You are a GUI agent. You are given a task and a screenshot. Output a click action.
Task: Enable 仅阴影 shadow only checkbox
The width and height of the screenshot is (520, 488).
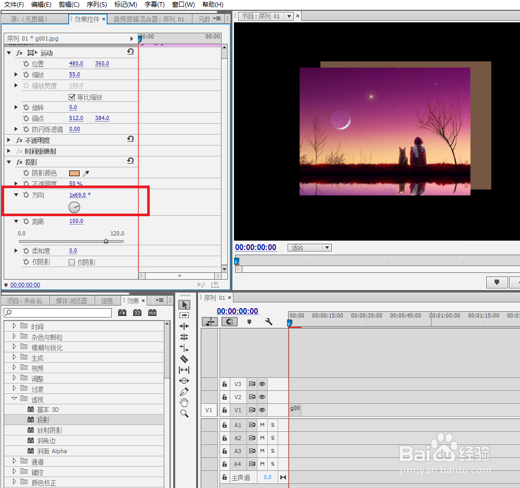(x=72, y=262)
